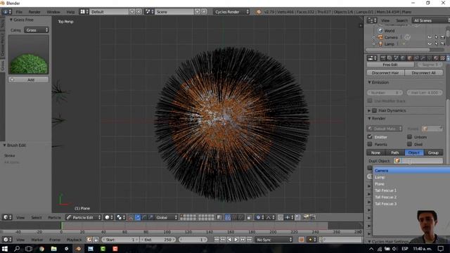Open the Scene properties tab icon
This screenshot has width=450, height=253.
(397, 58)
